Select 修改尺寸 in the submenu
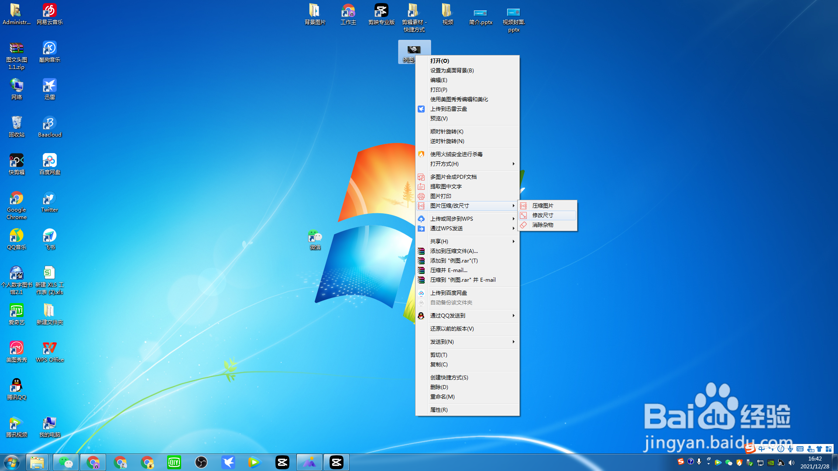The image size is (838, 471). pos(543,215)
